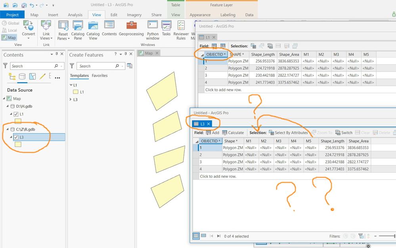
Task: Expand the L3 template group
Action: [x=71, y=100]
